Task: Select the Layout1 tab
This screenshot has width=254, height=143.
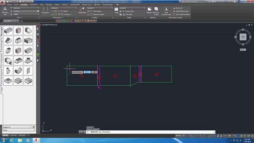Action: pos(13,135)
